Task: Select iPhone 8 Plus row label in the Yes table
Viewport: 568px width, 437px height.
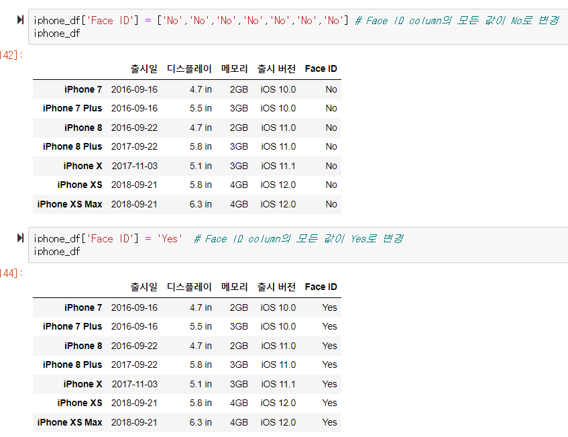Action: pos(72,365)
